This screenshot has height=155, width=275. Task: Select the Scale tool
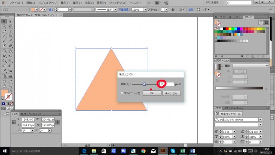10,51
